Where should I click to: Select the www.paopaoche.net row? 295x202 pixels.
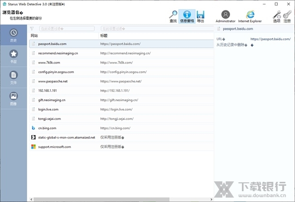click(x=121, y=81)
